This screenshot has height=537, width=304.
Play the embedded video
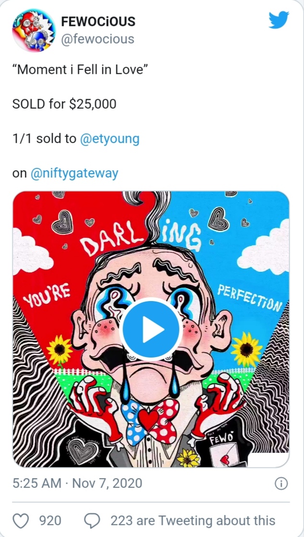(x=151, y=329)
